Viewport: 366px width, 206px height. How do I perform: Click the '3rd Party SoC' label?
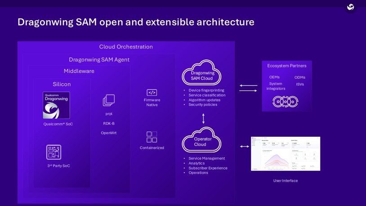click(x=58, y=166)
